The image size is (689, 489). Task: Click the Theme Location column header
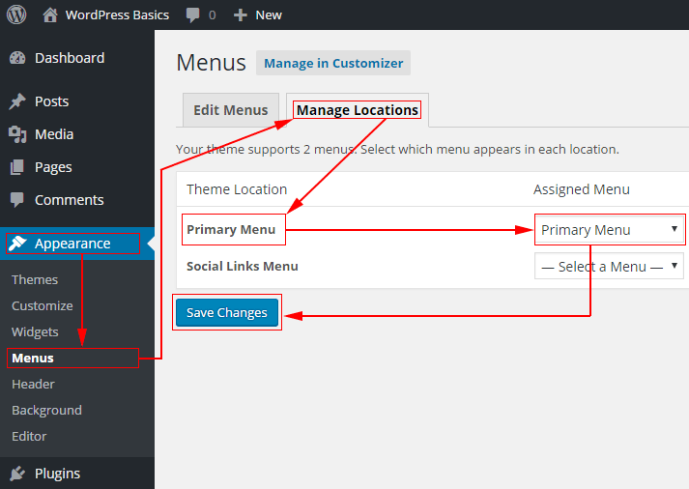[x=237, y=189]
